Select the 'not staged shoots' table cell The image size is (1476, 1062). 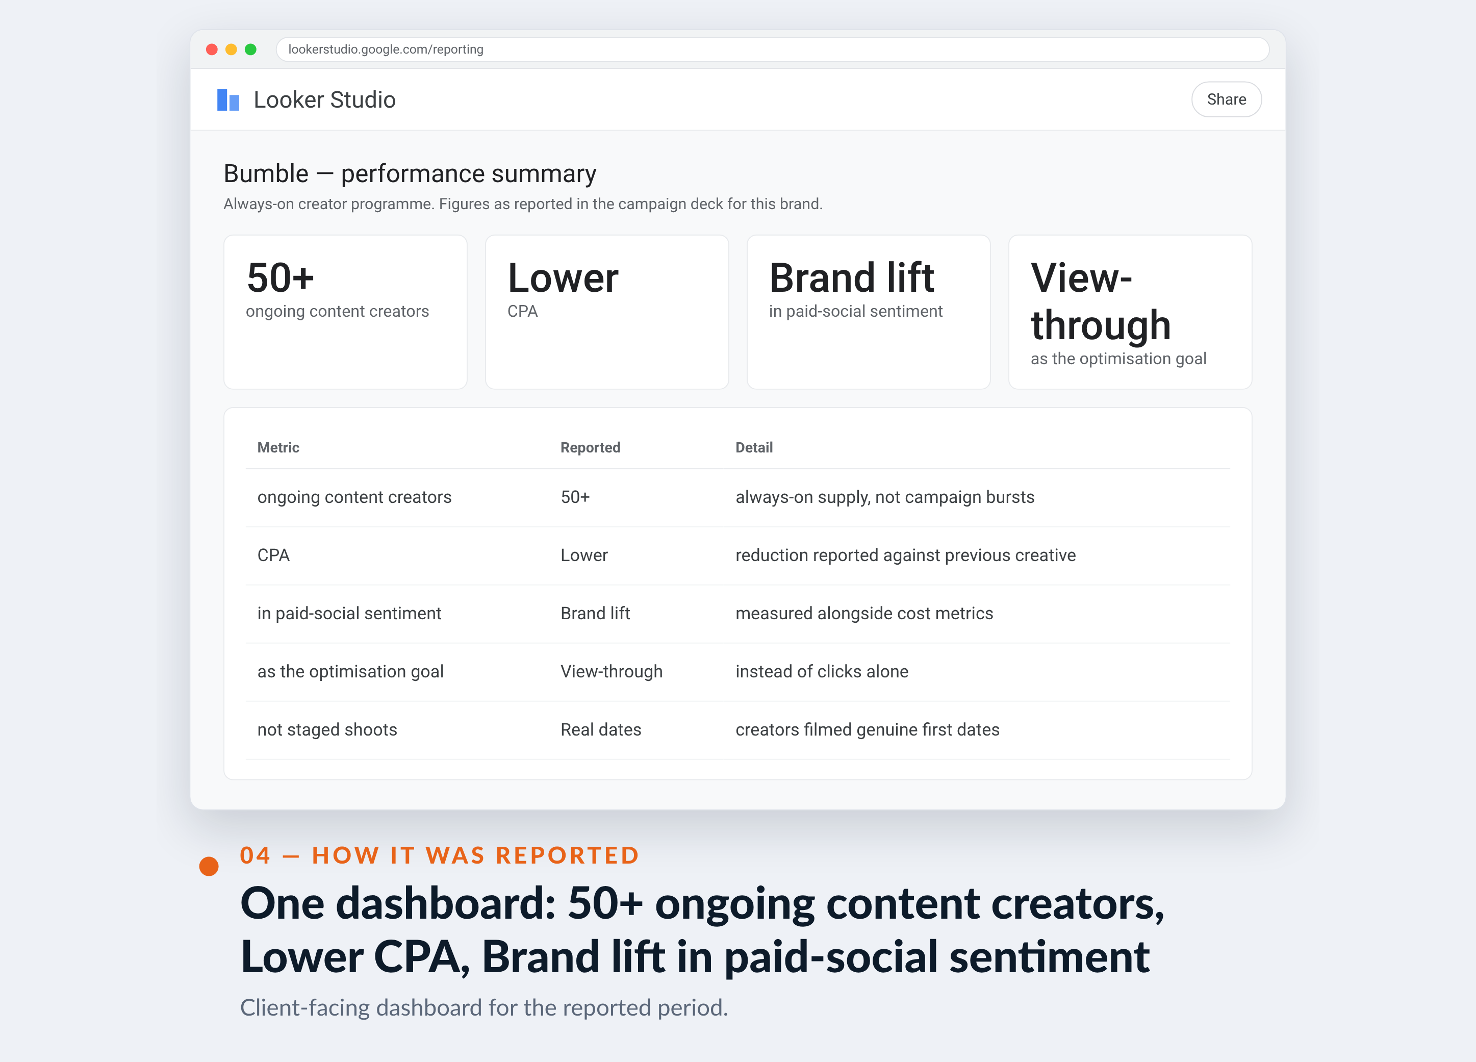coord(327,730)
